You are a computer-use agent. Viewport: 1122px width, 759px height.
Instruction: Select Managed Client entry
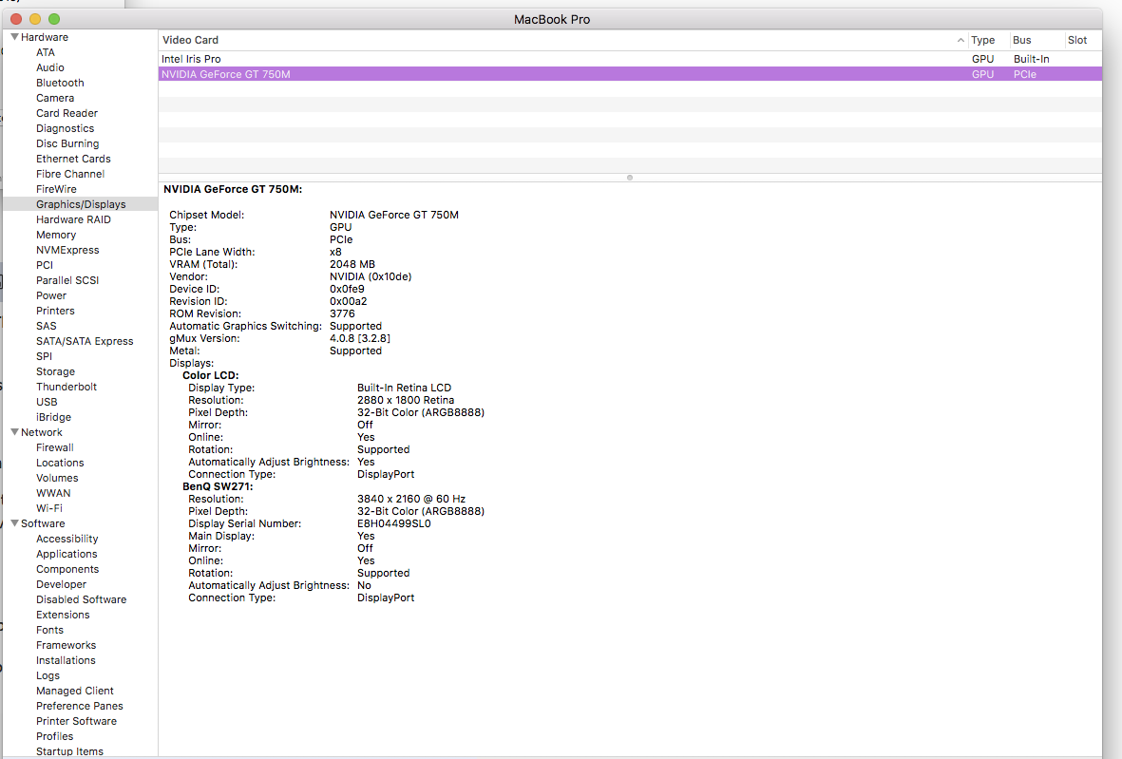(74, 691)
